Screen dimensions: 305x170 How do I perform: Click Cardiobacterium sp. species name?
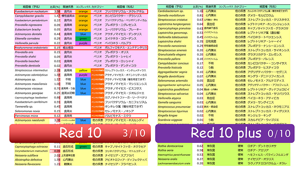click(x=171, y=11)
